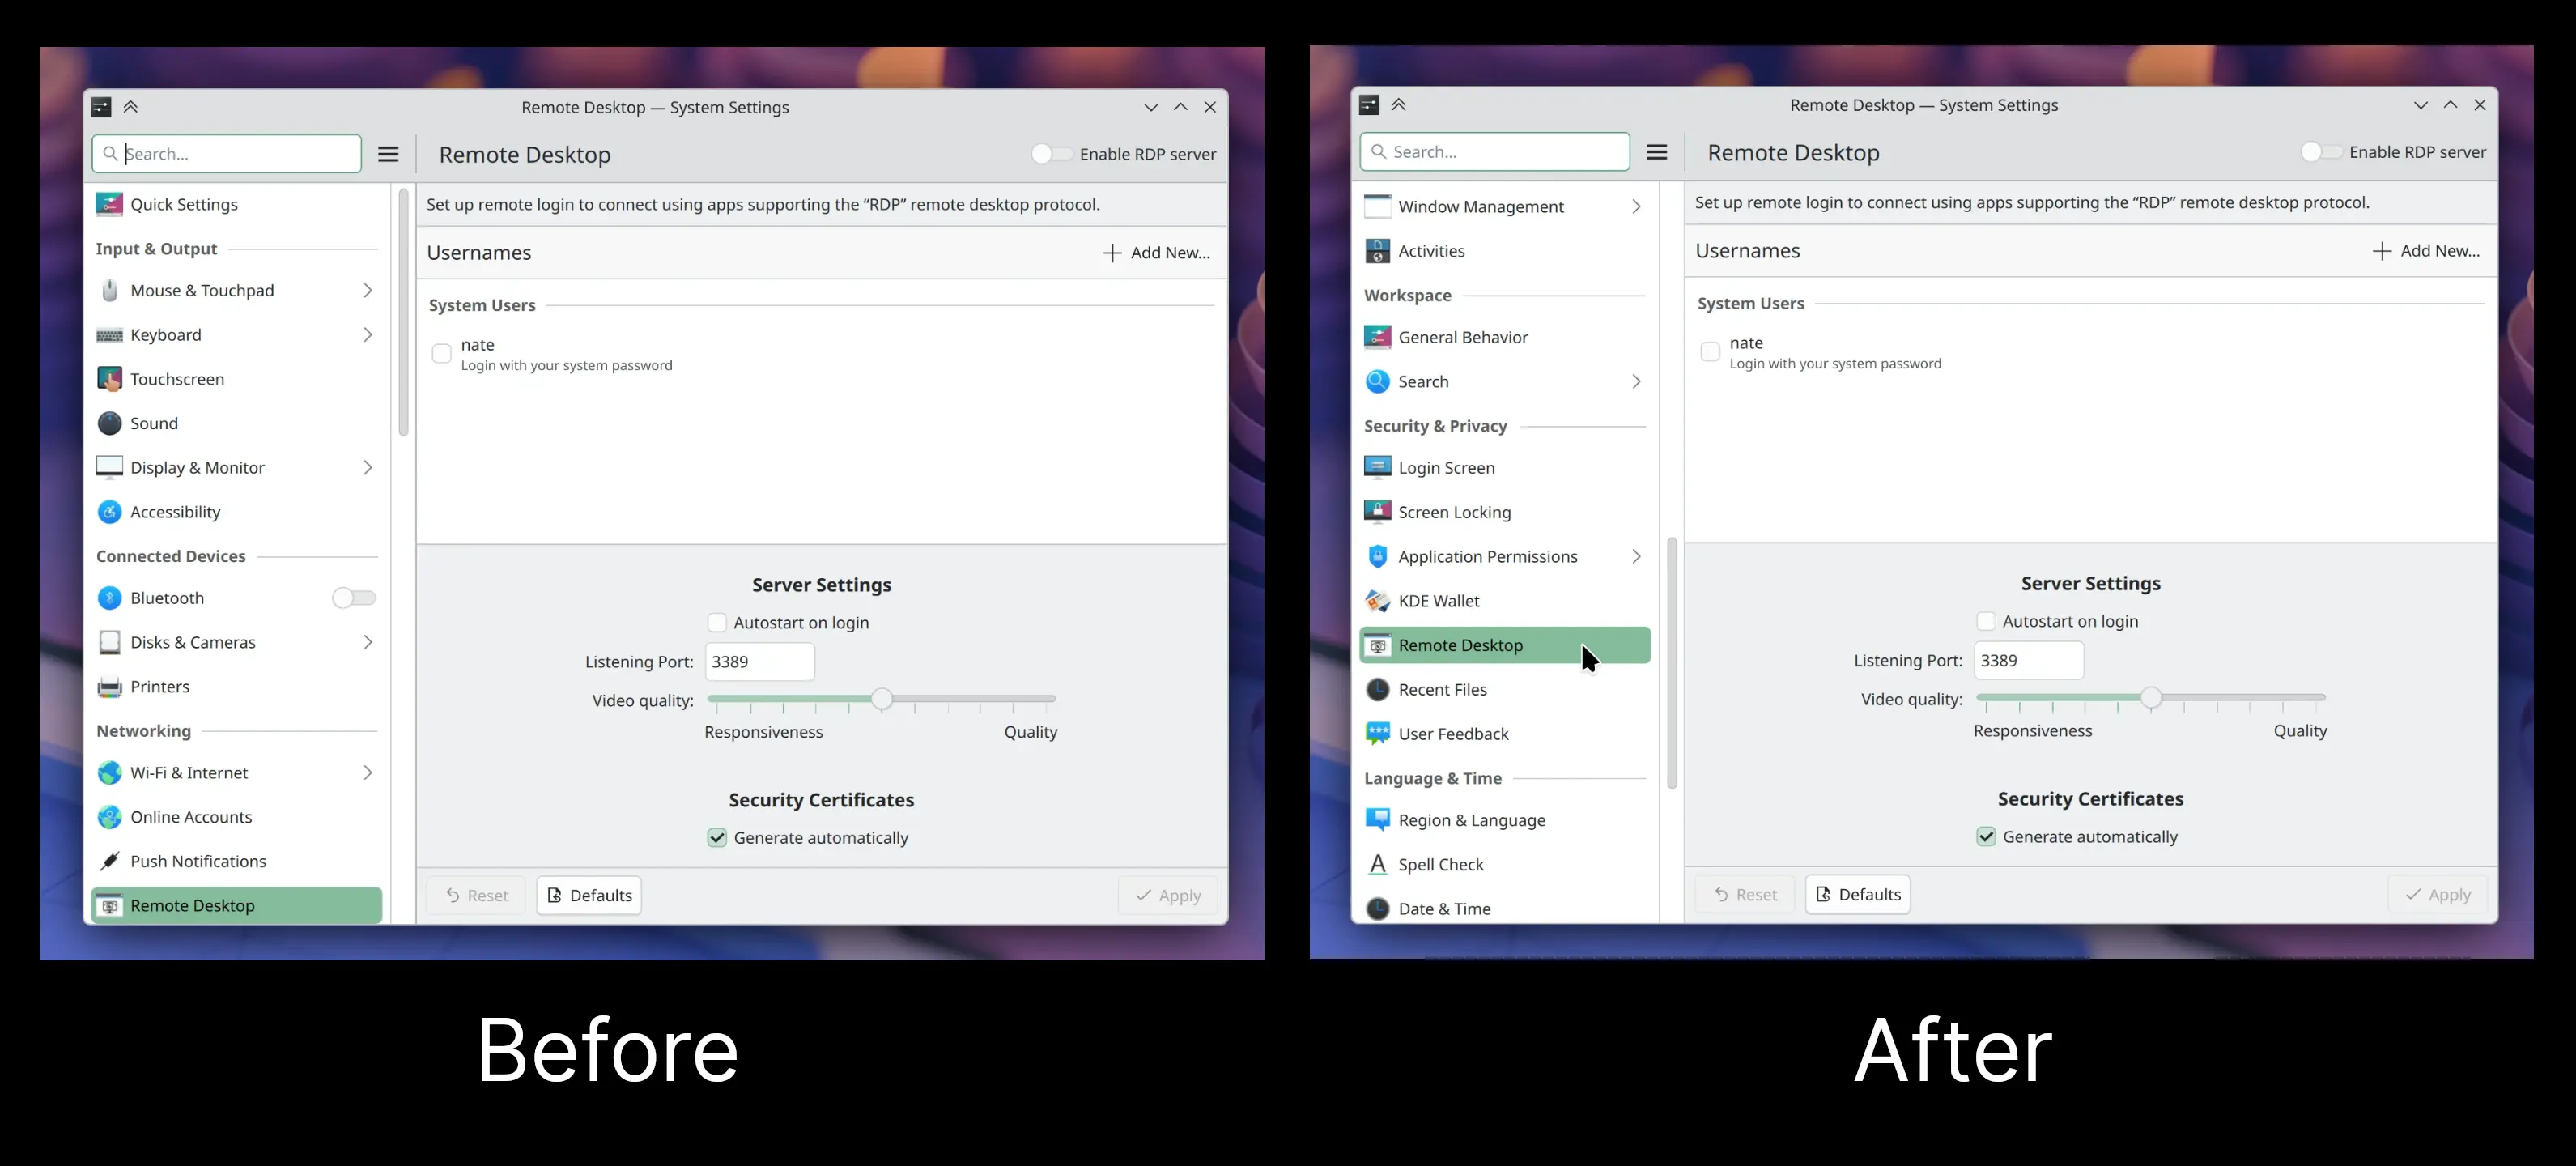Toggle Enable RDP server in Before window
This screenshot has width=2576, height=1166.
[1051, 154]
